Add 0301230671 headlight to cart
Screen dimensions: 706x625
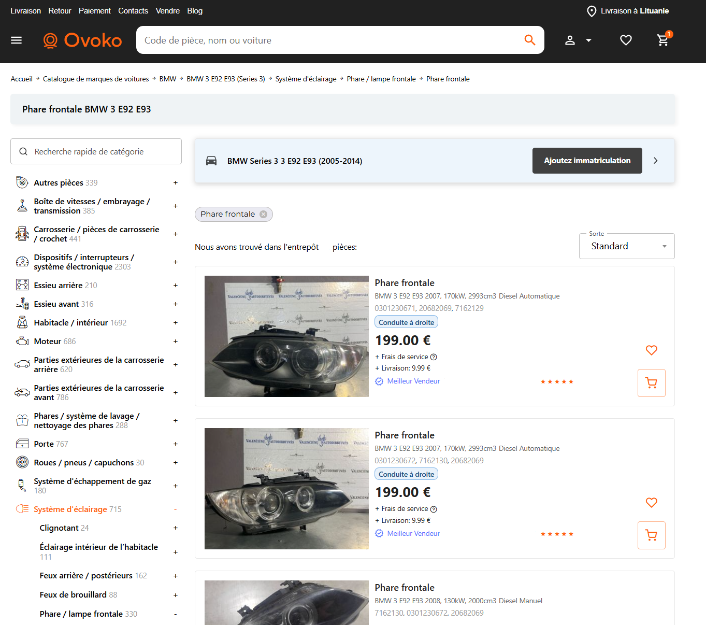click(x=652, y=383)
